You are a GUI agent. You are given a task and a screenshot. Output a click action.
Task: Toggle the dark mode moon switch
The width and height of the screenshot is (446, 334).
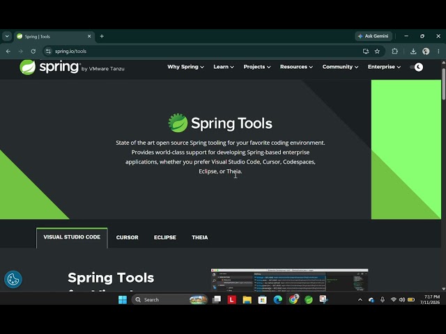pos(417,67)
